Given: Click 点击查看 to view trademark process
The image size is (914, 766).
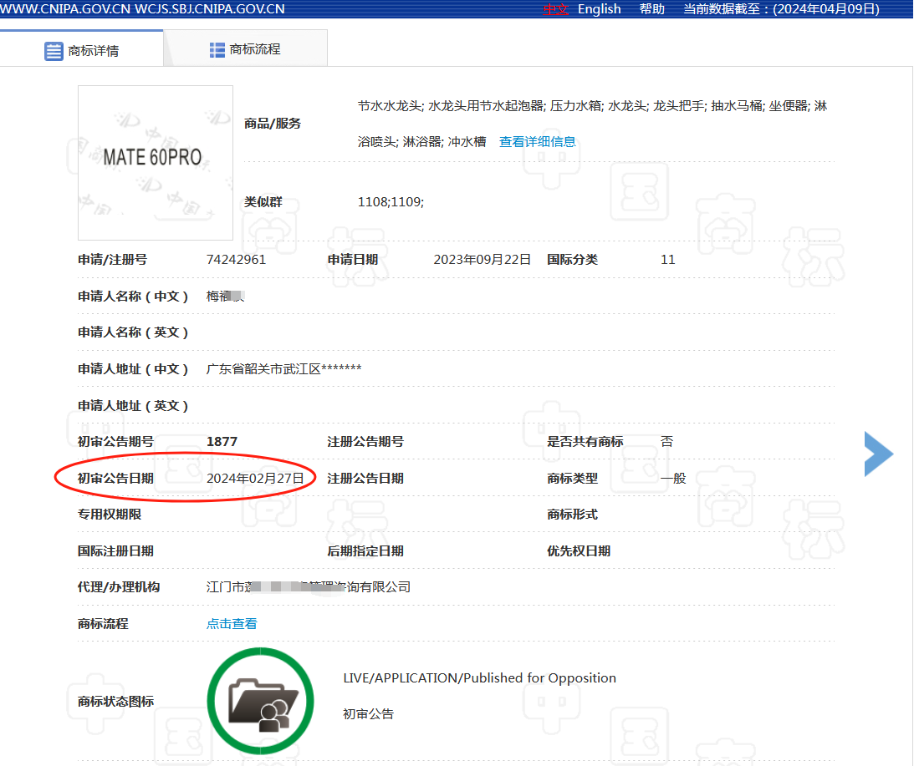Looking at the screenshot, I should 232,623.
